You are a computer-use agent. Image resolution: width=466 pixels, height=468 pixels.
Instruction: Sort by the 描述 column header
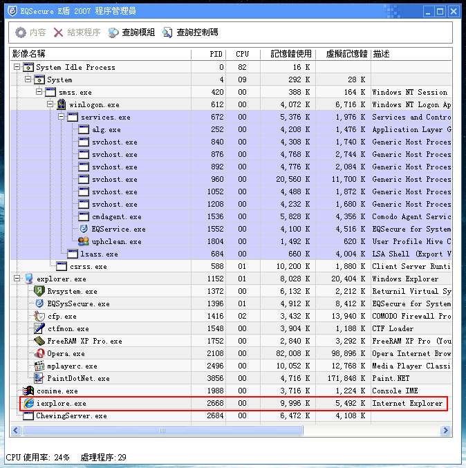coord(411,54)
